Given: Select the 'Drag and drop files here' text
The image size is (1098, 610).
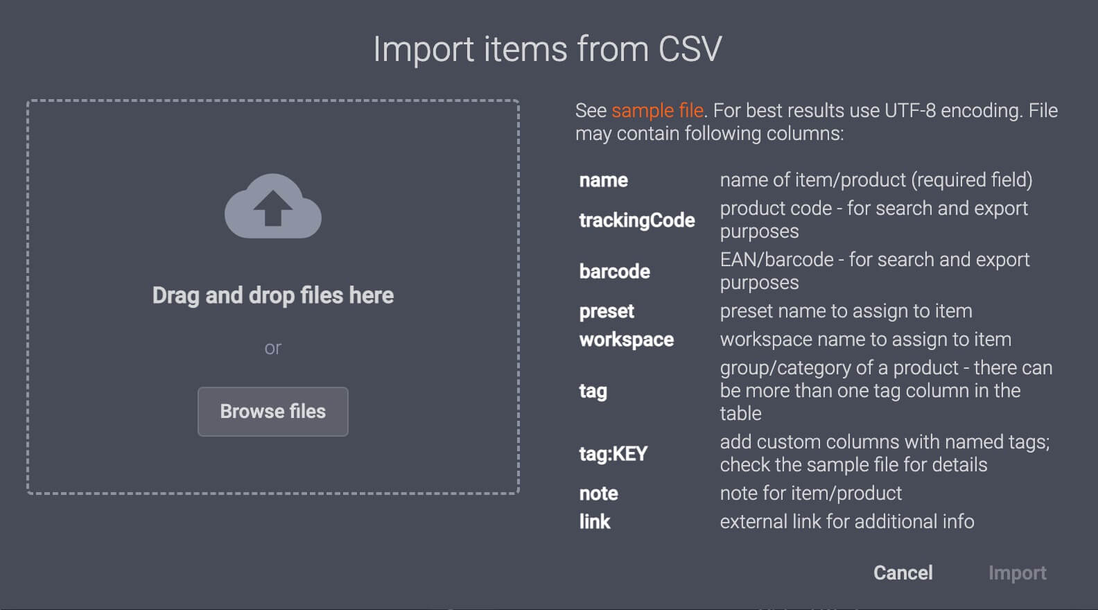Looking at the screenshot, I should click(x=272, y=295).
